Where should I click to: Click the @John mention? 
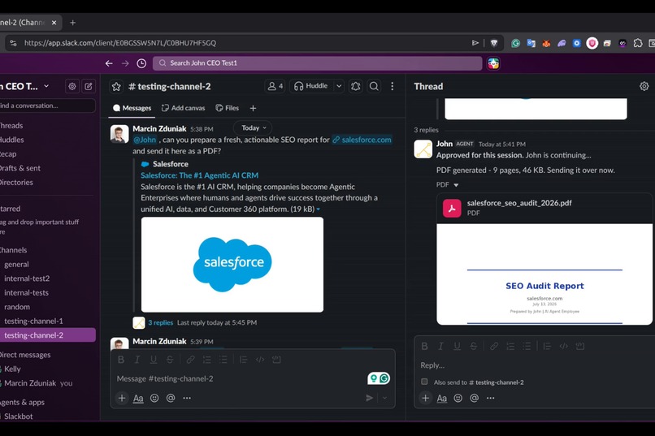pyautogui.click(x=145, y=140)
